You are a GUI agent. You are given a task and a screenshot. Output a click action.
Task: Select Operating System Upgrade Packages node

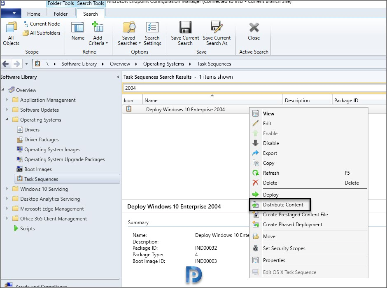pyautogui.click(x=61, y=159)
